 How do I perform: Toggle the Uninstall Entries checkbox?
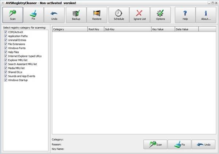point(5,40)
